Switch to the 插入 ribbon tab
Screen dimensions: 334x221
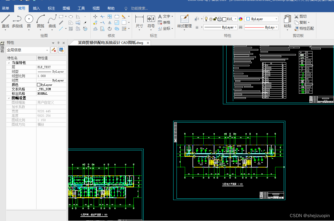(36, 9)
